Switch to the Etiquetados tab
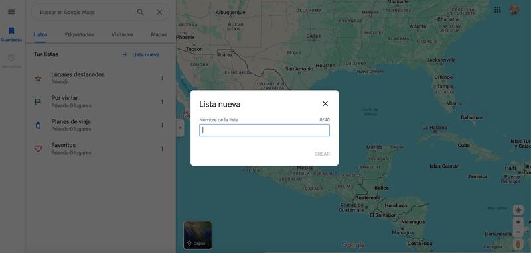Screen dimensions: 531x253 pyautogui.click(x=79, y=35)
